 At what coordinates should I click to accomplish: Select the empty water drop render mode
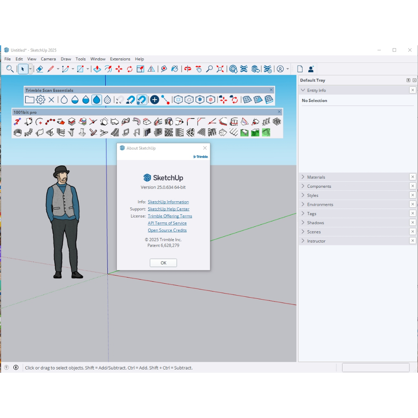64,100
